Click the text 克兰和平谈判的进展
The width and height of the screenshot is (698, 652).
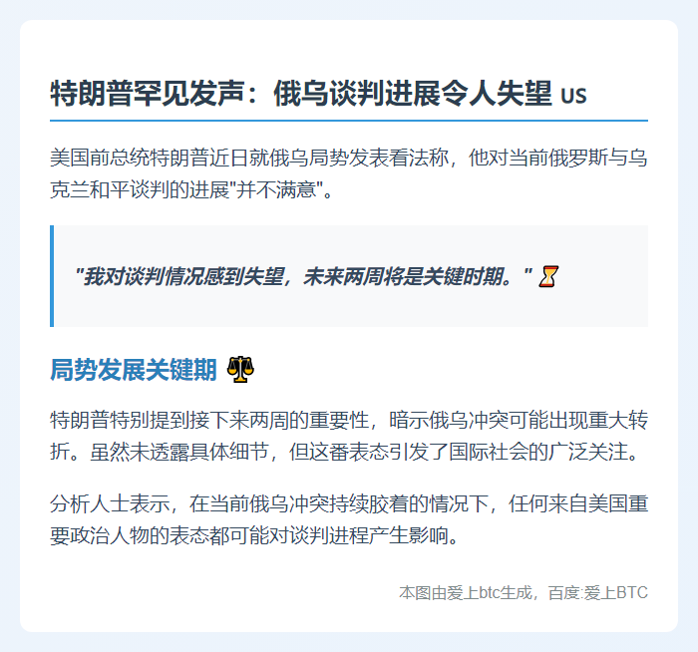[140, 190]
